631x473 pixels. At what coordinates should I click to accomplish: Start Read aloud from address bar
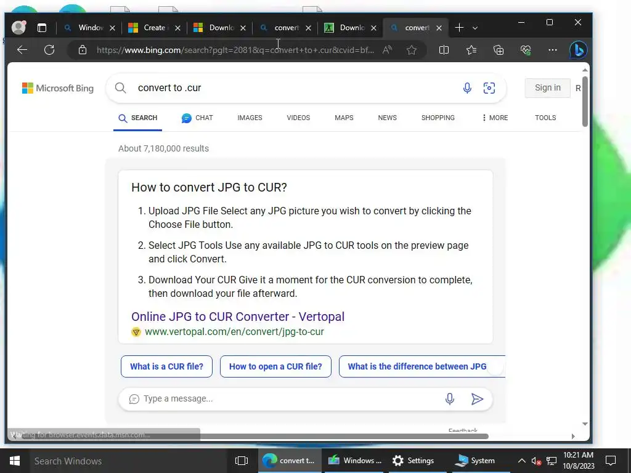[x=387, y=50]
